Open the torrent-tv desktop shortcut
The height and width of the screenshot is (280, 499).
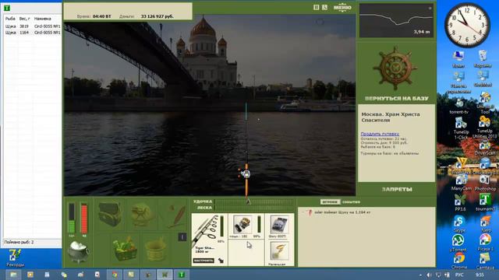[x=459, y=106]
